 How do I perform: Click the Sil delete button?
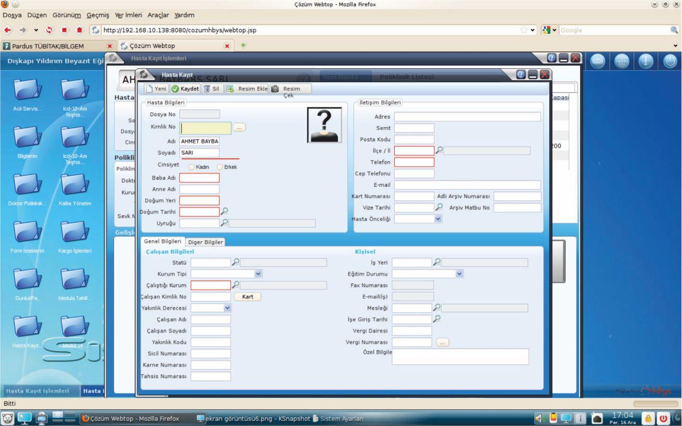click(x=211, y=89)
